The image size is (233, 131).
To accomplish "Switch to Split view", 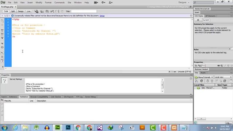I will [x=13, y=11].
